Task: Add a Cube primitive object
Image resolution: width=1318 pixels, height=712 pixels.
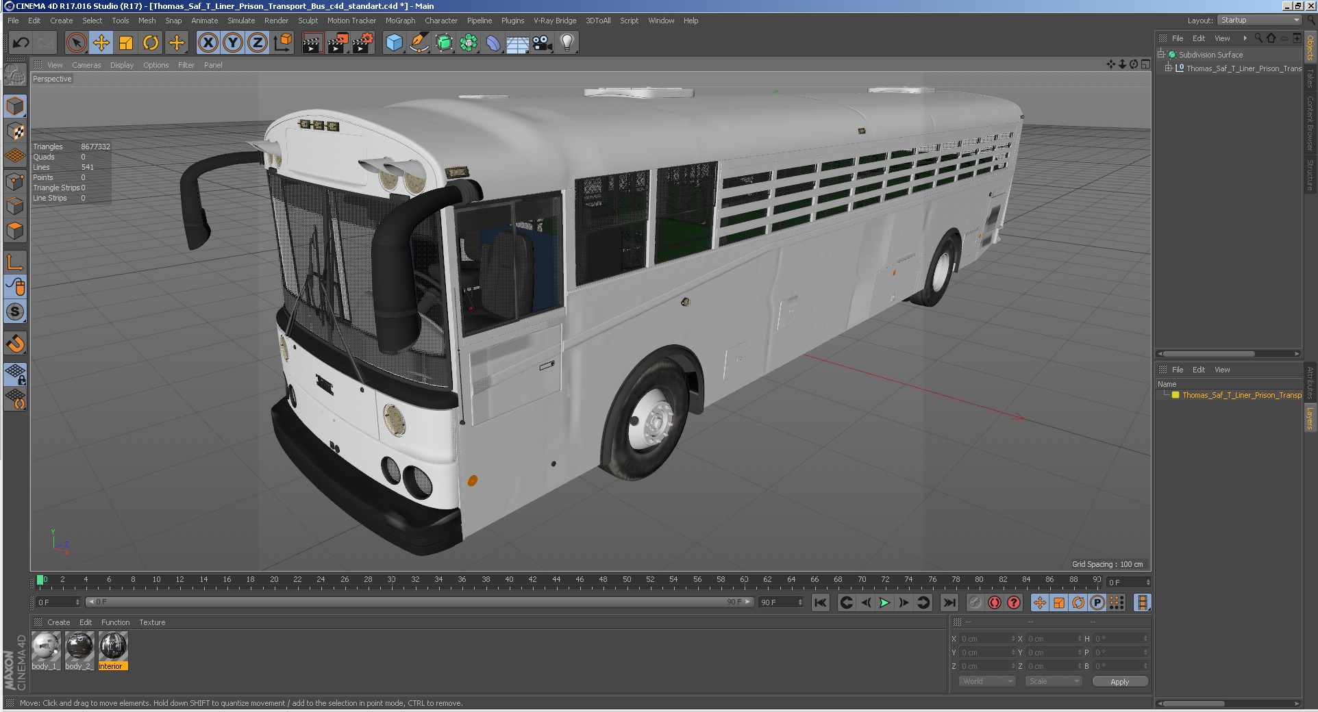Action: tap(394, 43)
